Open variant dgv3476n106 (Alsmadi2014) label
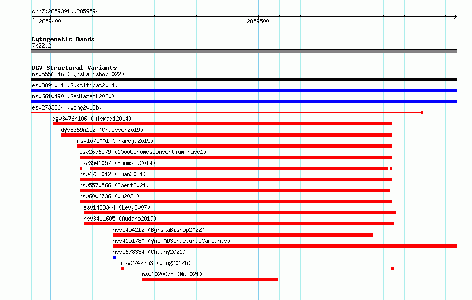The image size is (472, 300). [x=92, y=119]
